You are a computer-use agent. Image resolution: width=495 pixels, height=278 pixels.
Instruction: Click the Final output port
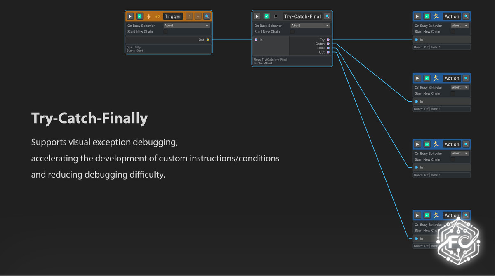pos(328,48)
